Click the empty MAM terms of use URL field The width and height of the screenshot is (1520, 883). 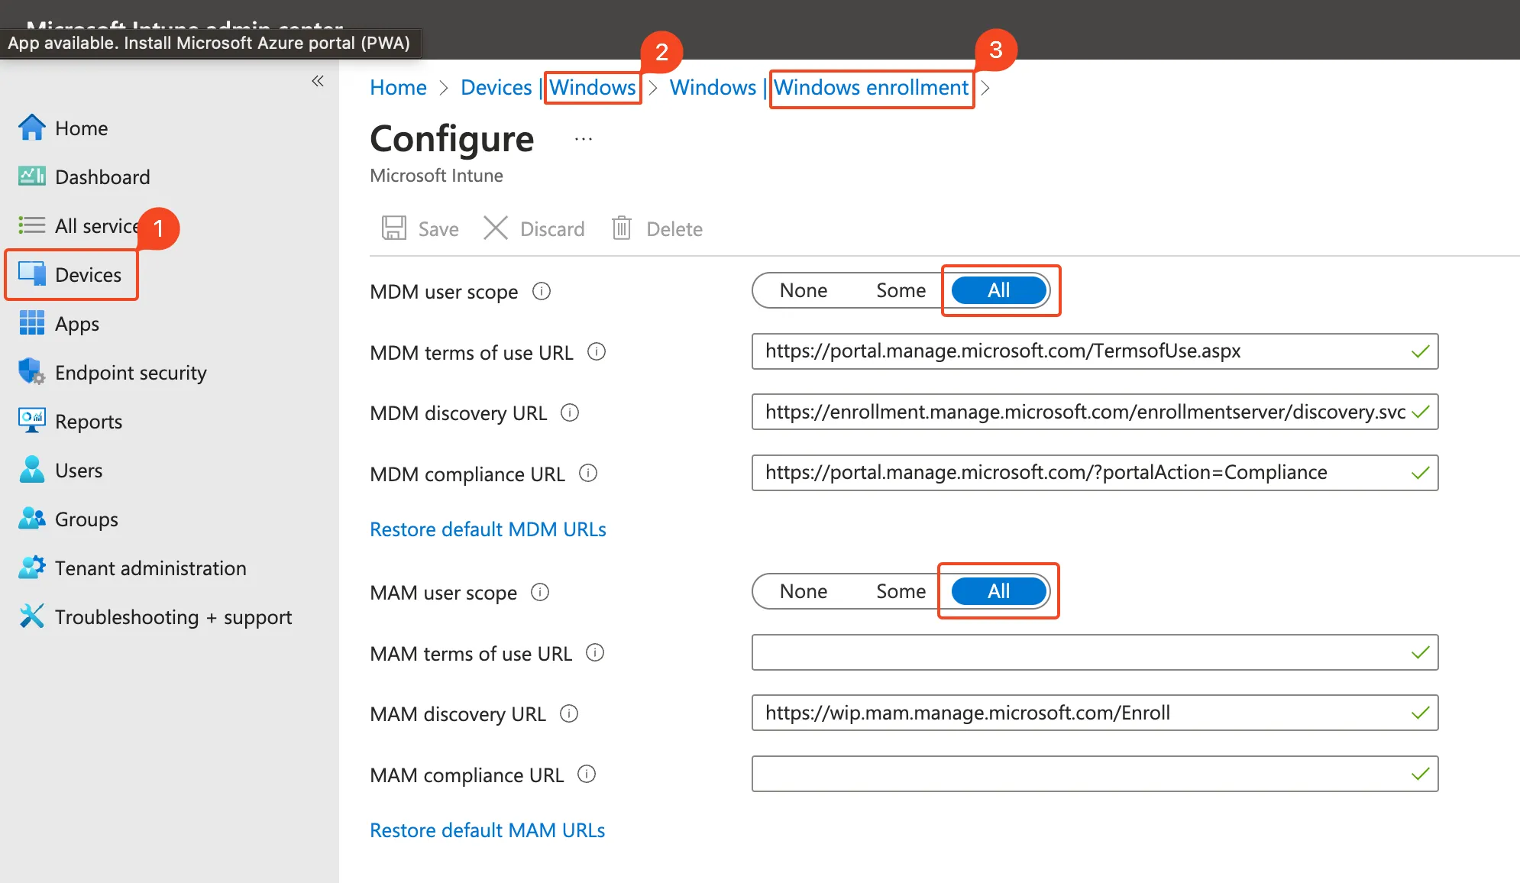(x=1095, y=652)
